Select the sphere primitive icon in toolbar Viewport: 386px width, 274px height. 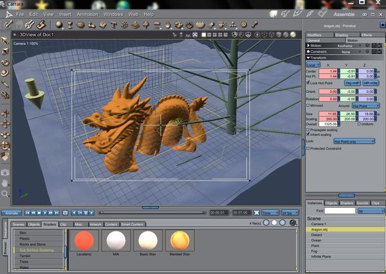59,24
